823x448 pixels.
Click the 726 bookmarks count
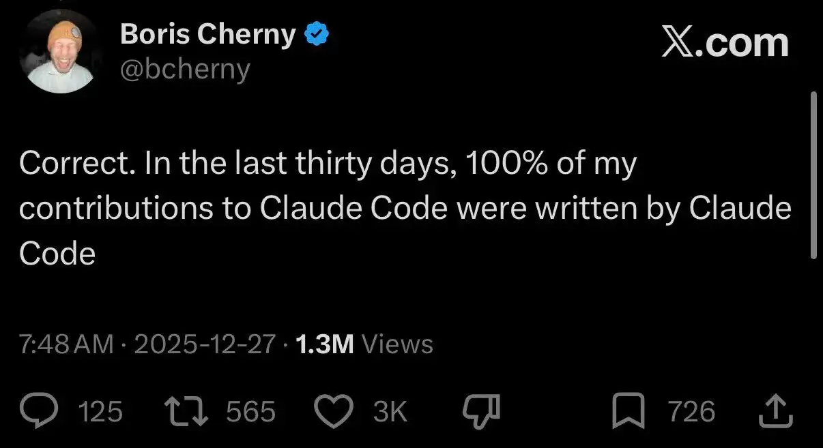click(x=691, y=413)
